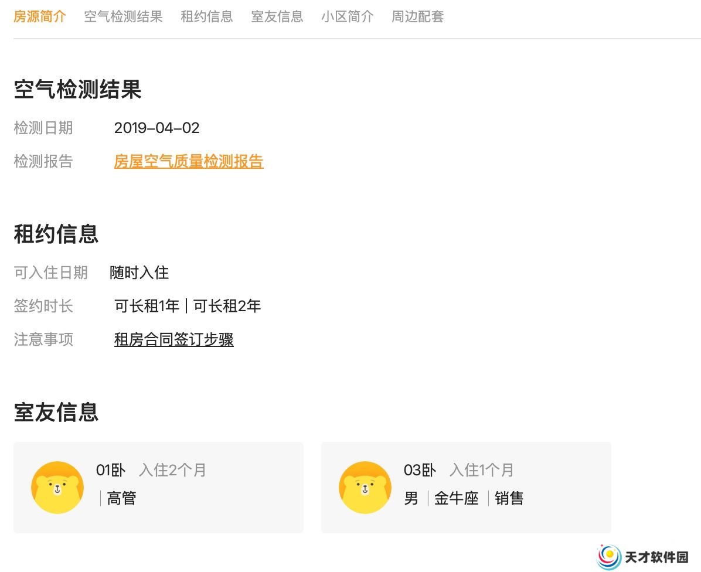Click the 入住1个月 duration text

[x=481, y=470]
